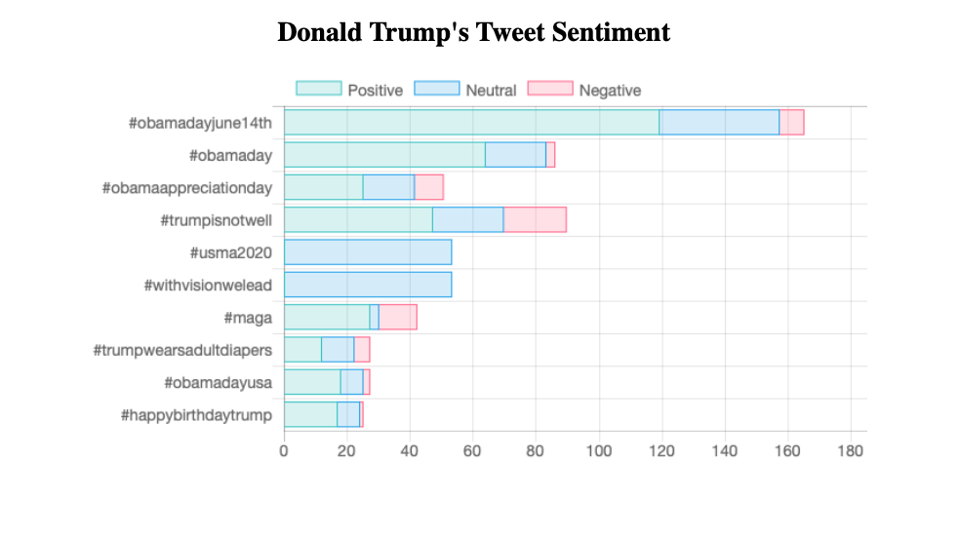Click the #trumpwearsadultdiapers axis label
This screenshot has height=537, width=960.
click(182, 350)
